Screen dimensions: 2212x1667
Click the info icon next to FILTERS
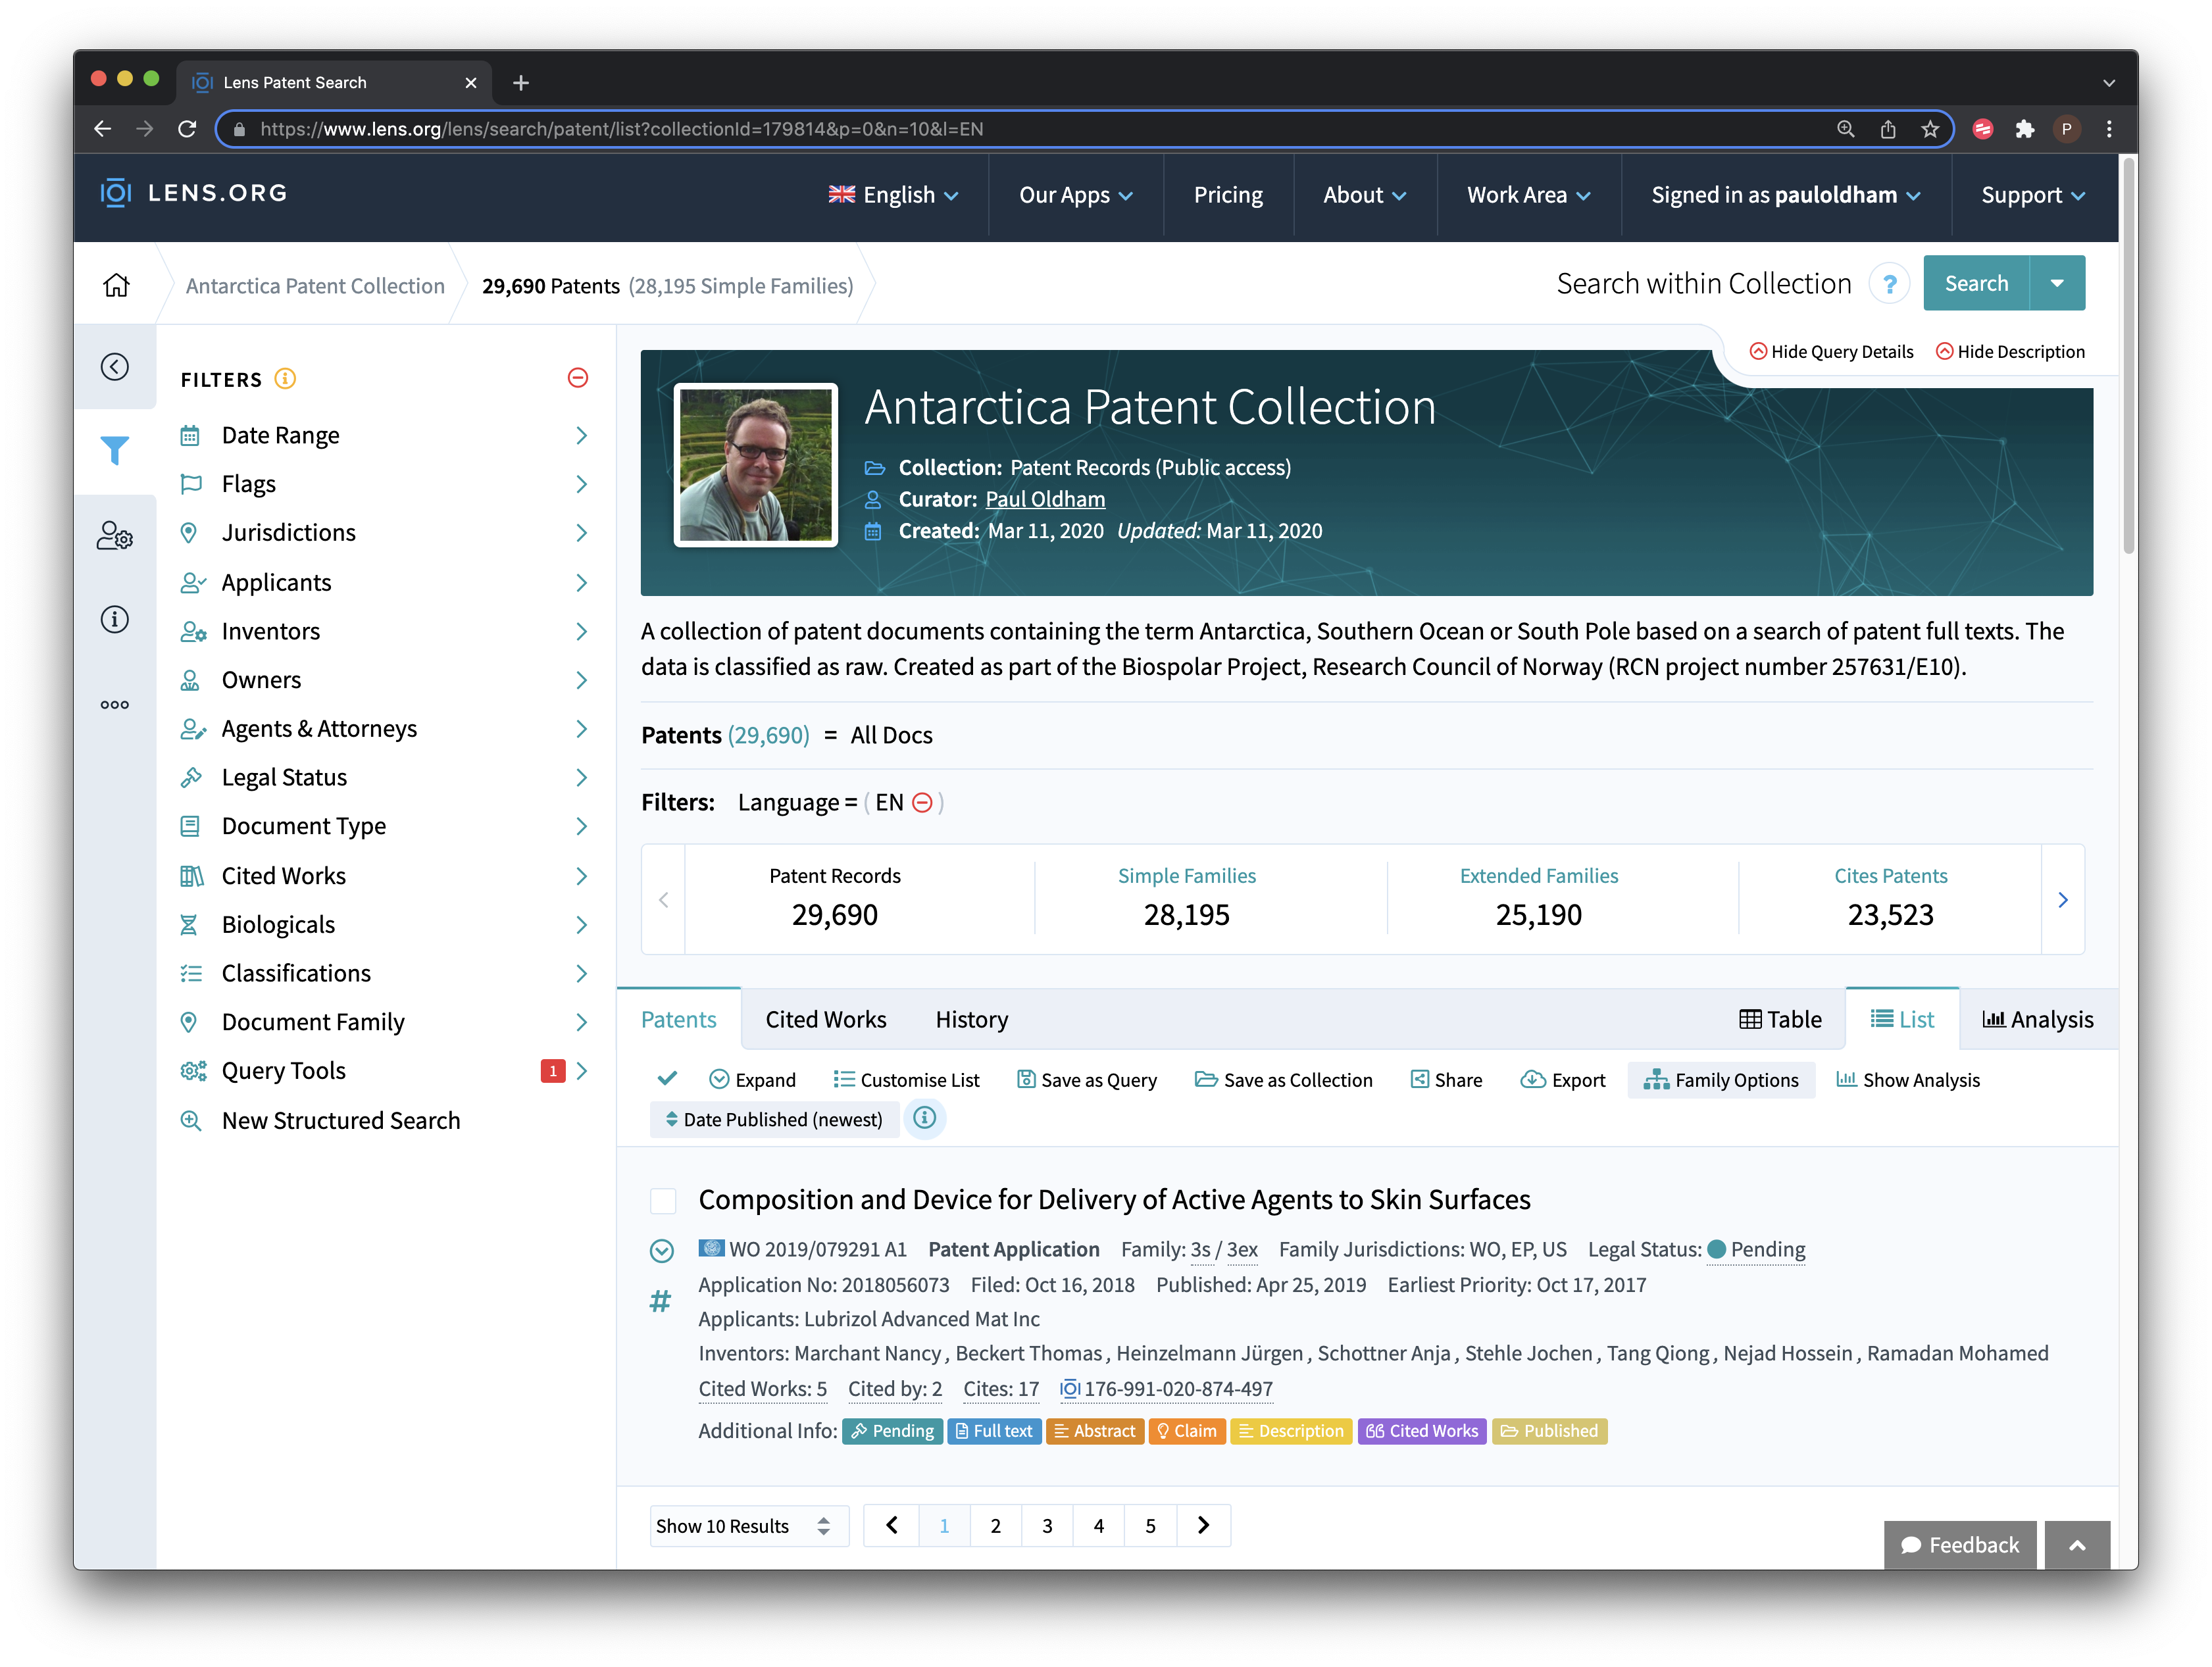click(x=285, y=379)
